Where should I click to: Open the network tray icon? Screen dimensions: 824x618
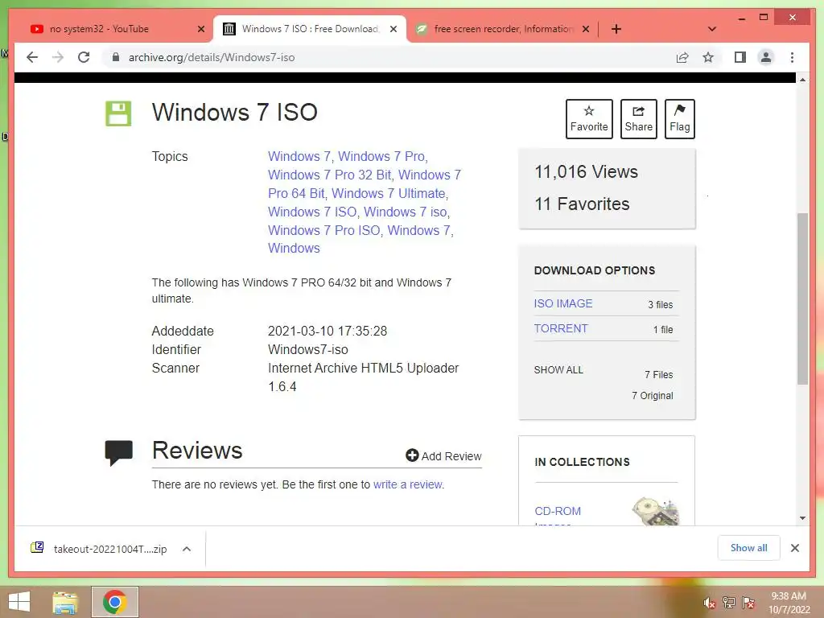pyautogui.click(x=729, y=602)
